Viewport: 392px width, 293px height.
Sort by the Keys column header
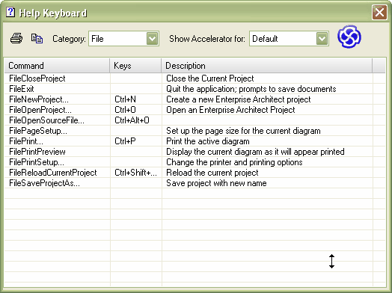135,66
